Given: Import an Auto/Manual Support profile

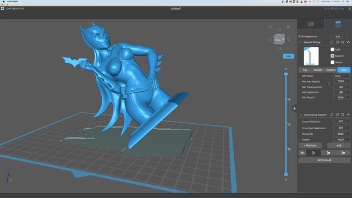Looking at the screenshot, I should (332, 115).
